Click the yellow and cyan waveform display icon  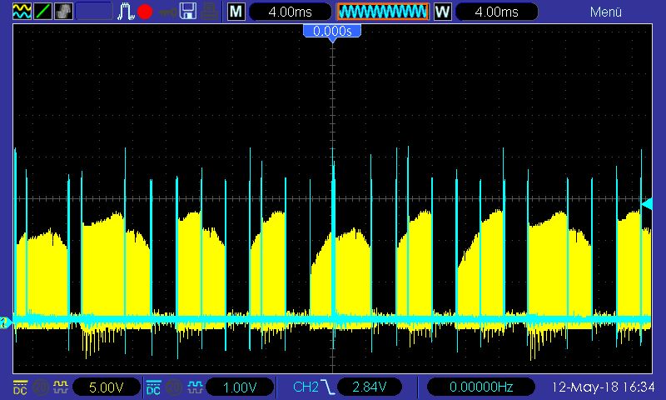point(20,12)
